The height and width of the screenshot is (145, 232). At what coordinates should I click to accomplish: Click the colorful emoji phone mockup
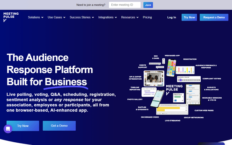tap(171, 68)
